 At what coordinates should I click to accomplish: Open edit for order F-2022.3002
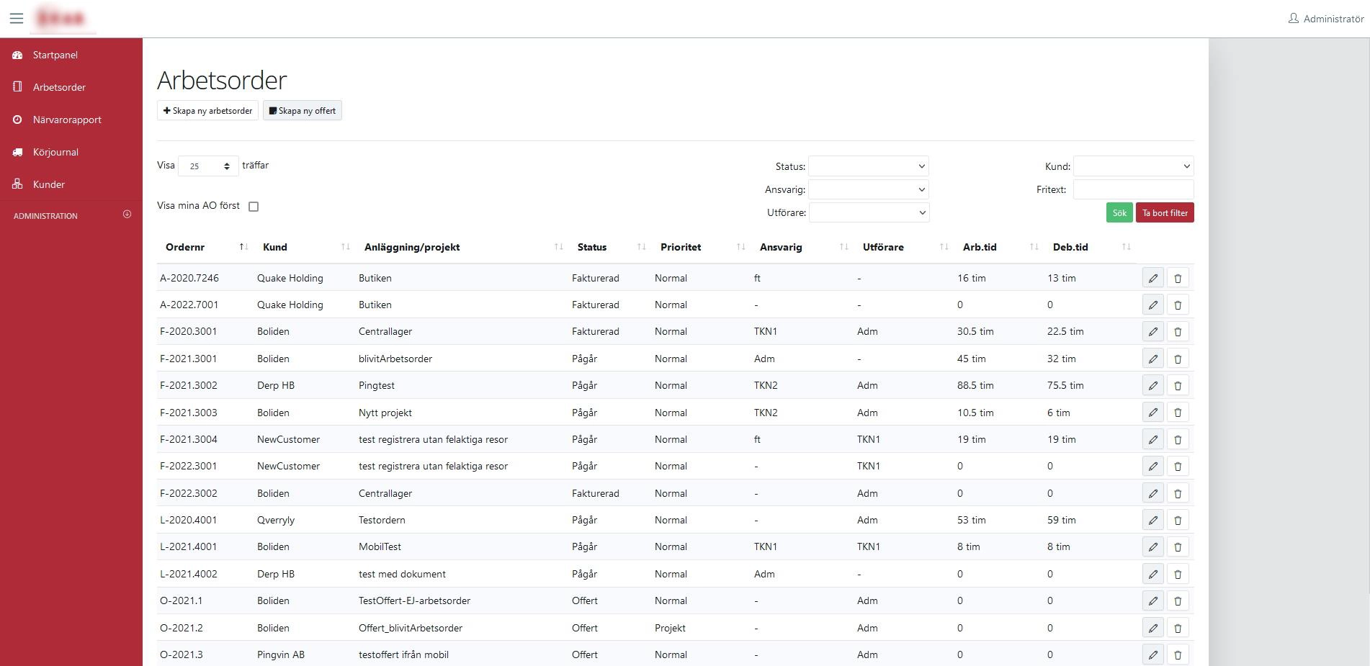[x=1152, y=494]
